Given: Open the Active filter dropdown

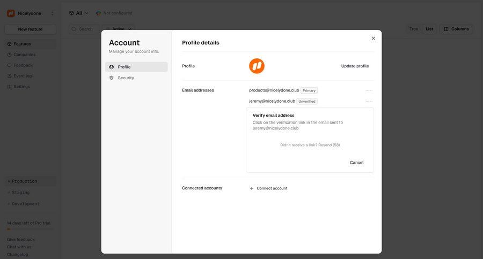Looking at the screenshot, I should pyautogui.click(x=118, y=28).
